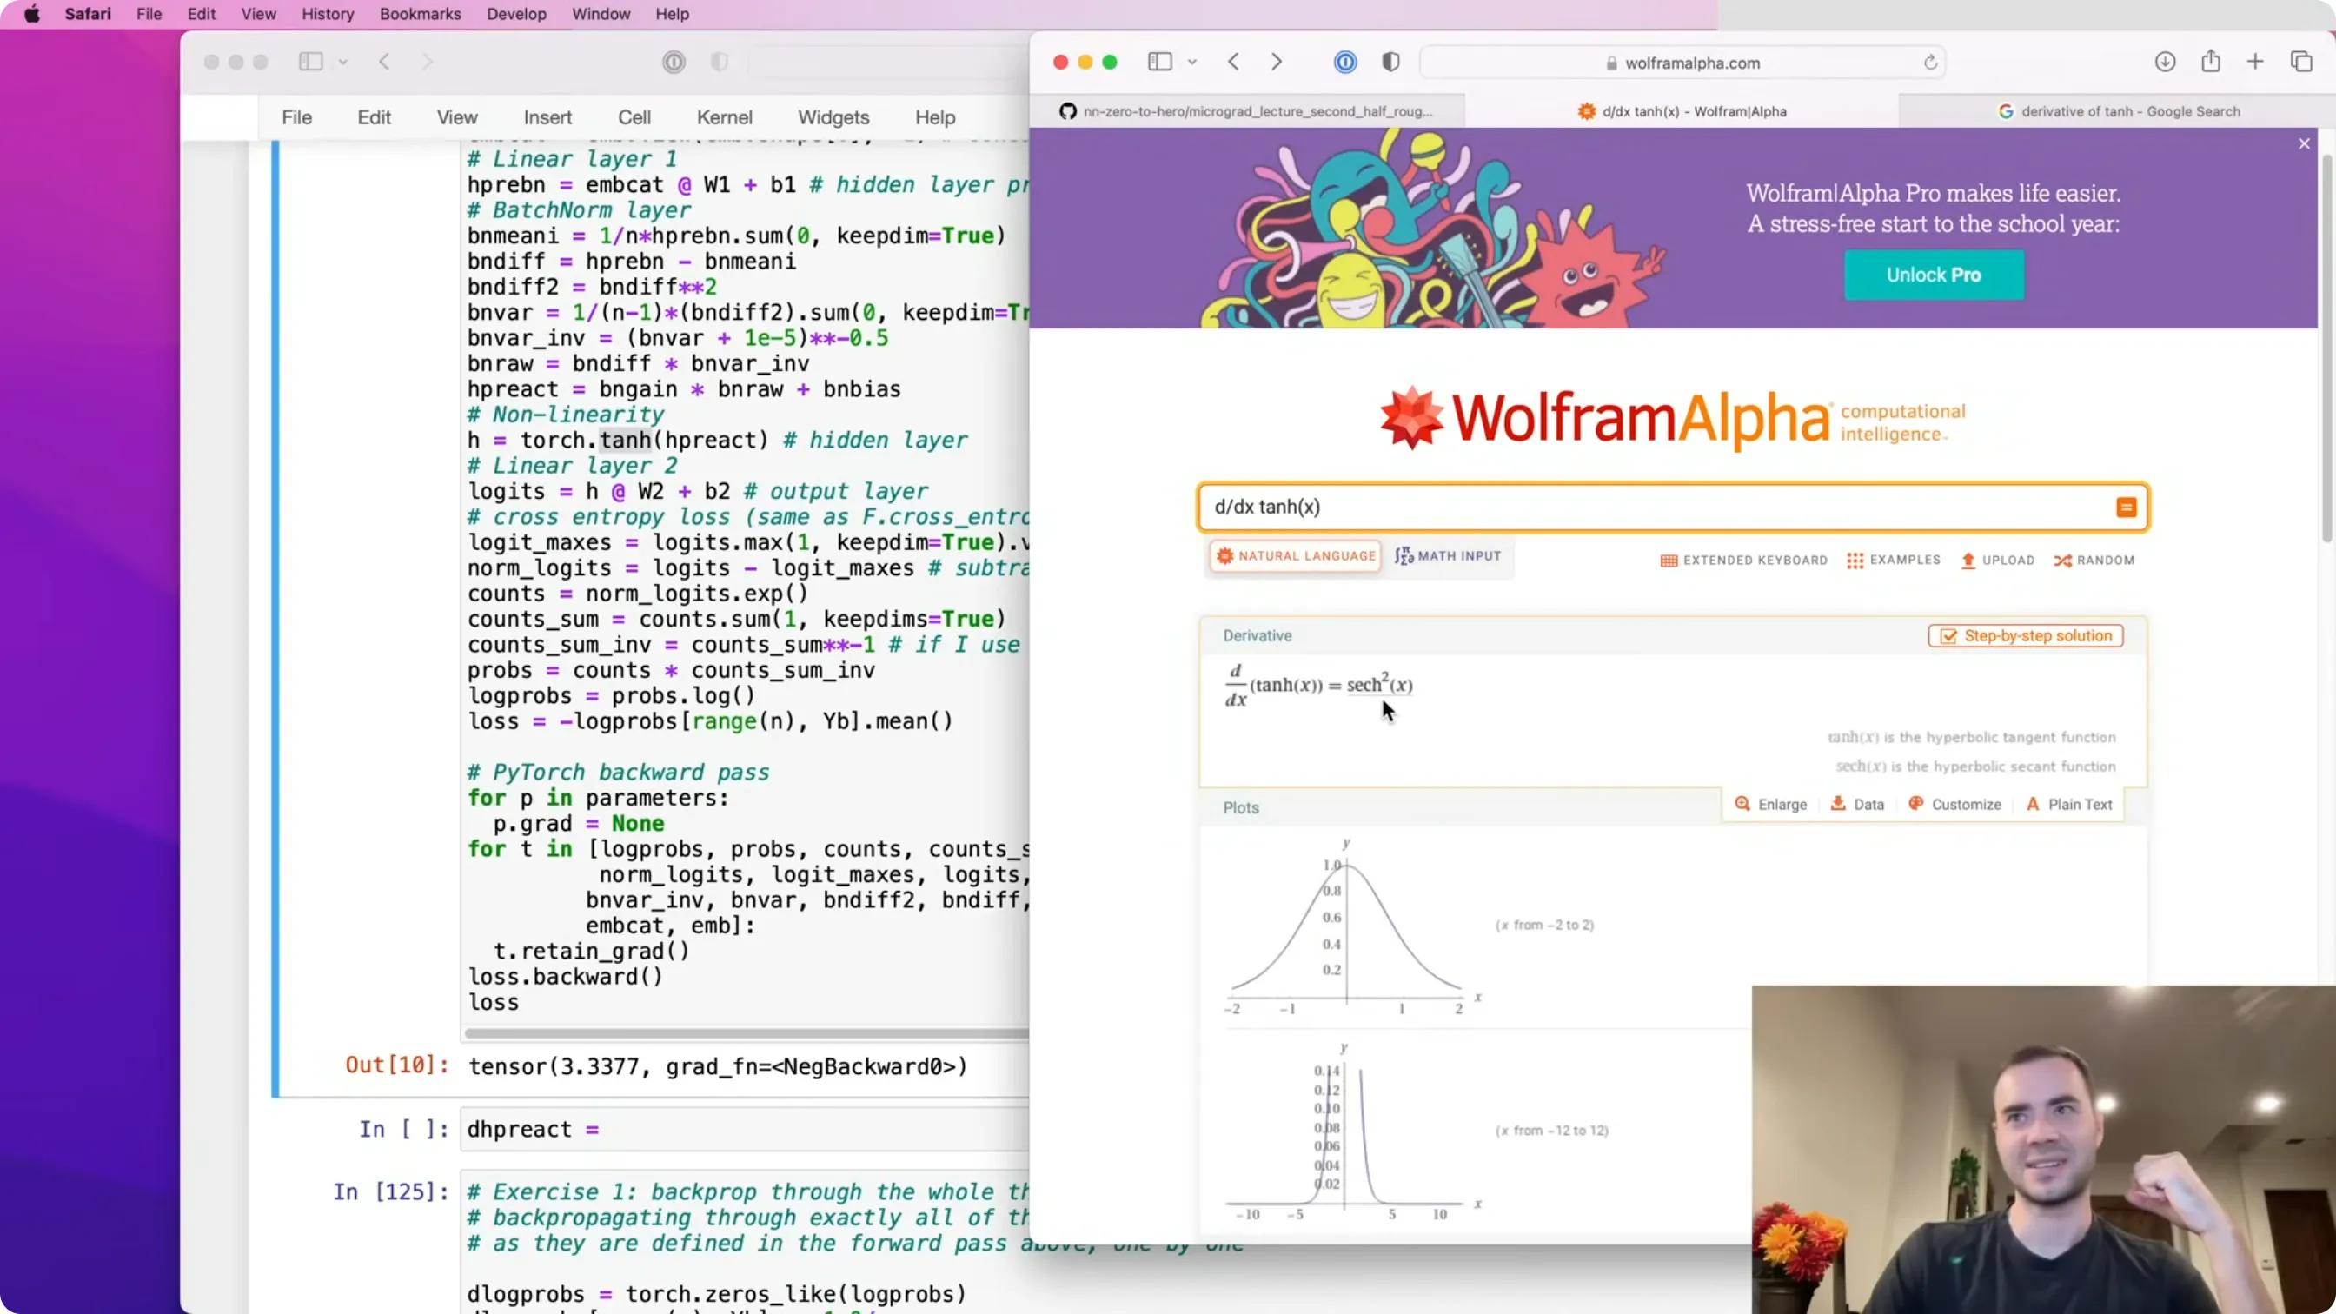Viewport: 2336px width, 1314px height.
Task: Click the Share icon in Safari toolbar
Action: [x=2211, y=61]
